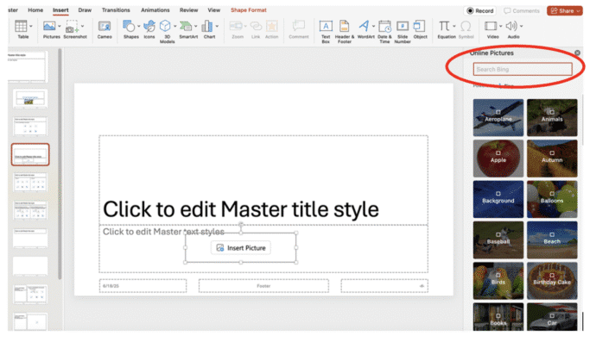Click the Search Bing input field

(523, 69)
